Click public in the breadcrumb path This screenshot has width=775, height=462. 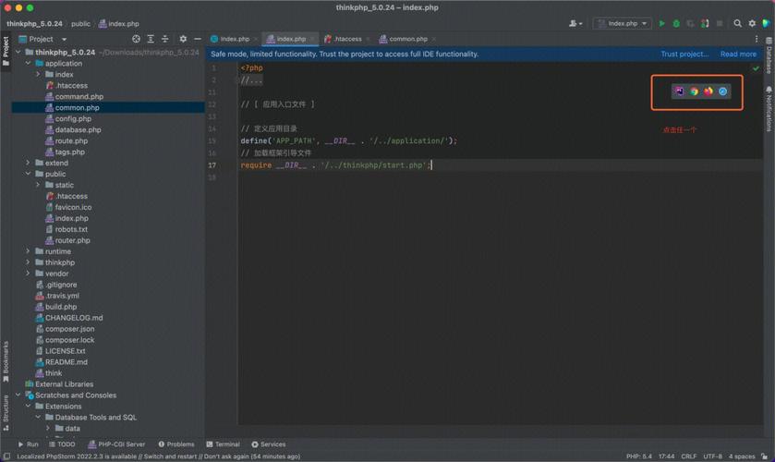click(x=80, y=23)
